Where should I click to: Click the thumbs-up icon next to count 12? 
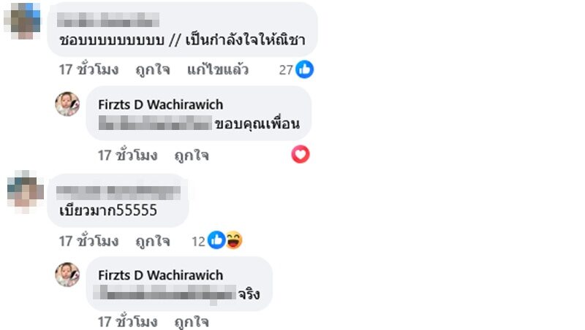[x=216, y=240]
